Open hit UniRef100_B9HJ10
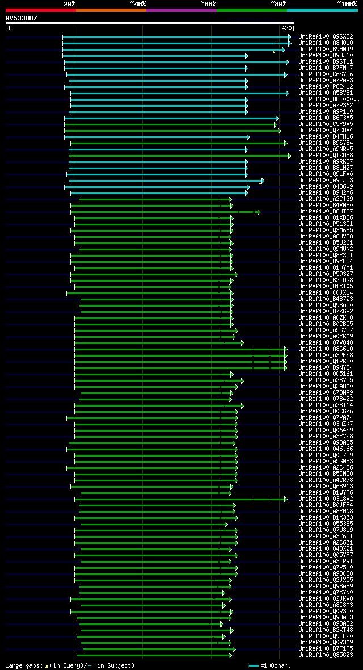 [x=326, y=56]
